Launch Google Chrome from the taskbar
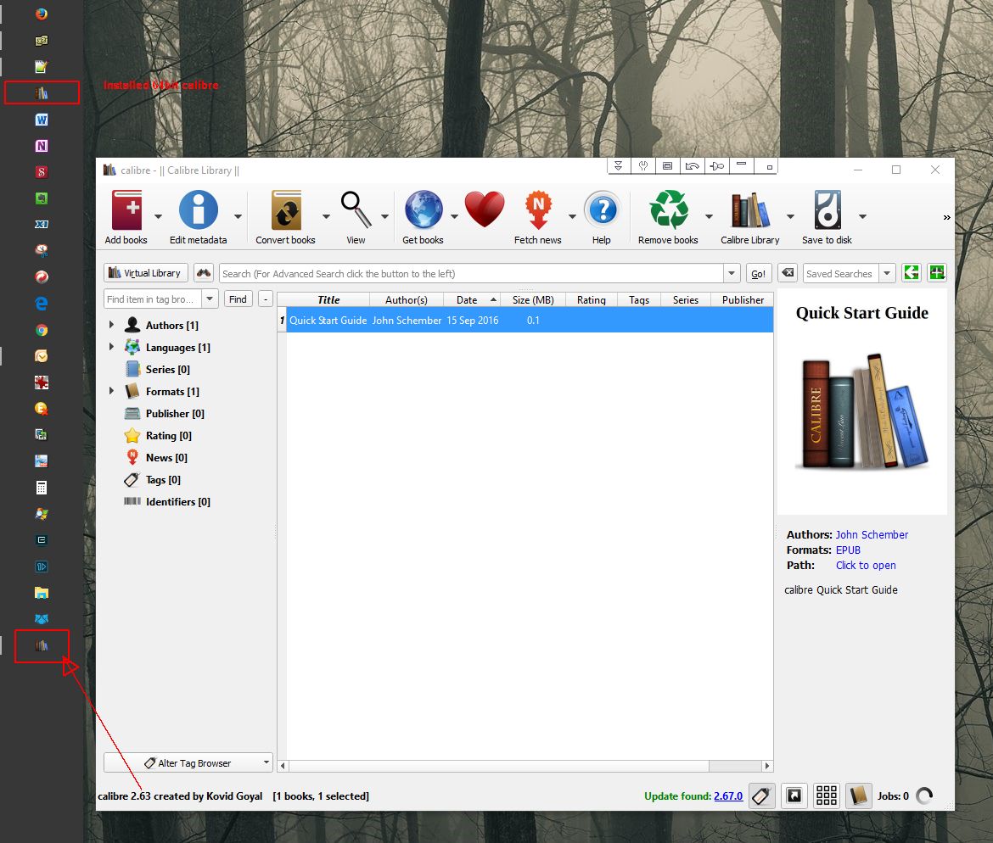The image size is (993, 843). pyautogui.click(x=42, y=331)
